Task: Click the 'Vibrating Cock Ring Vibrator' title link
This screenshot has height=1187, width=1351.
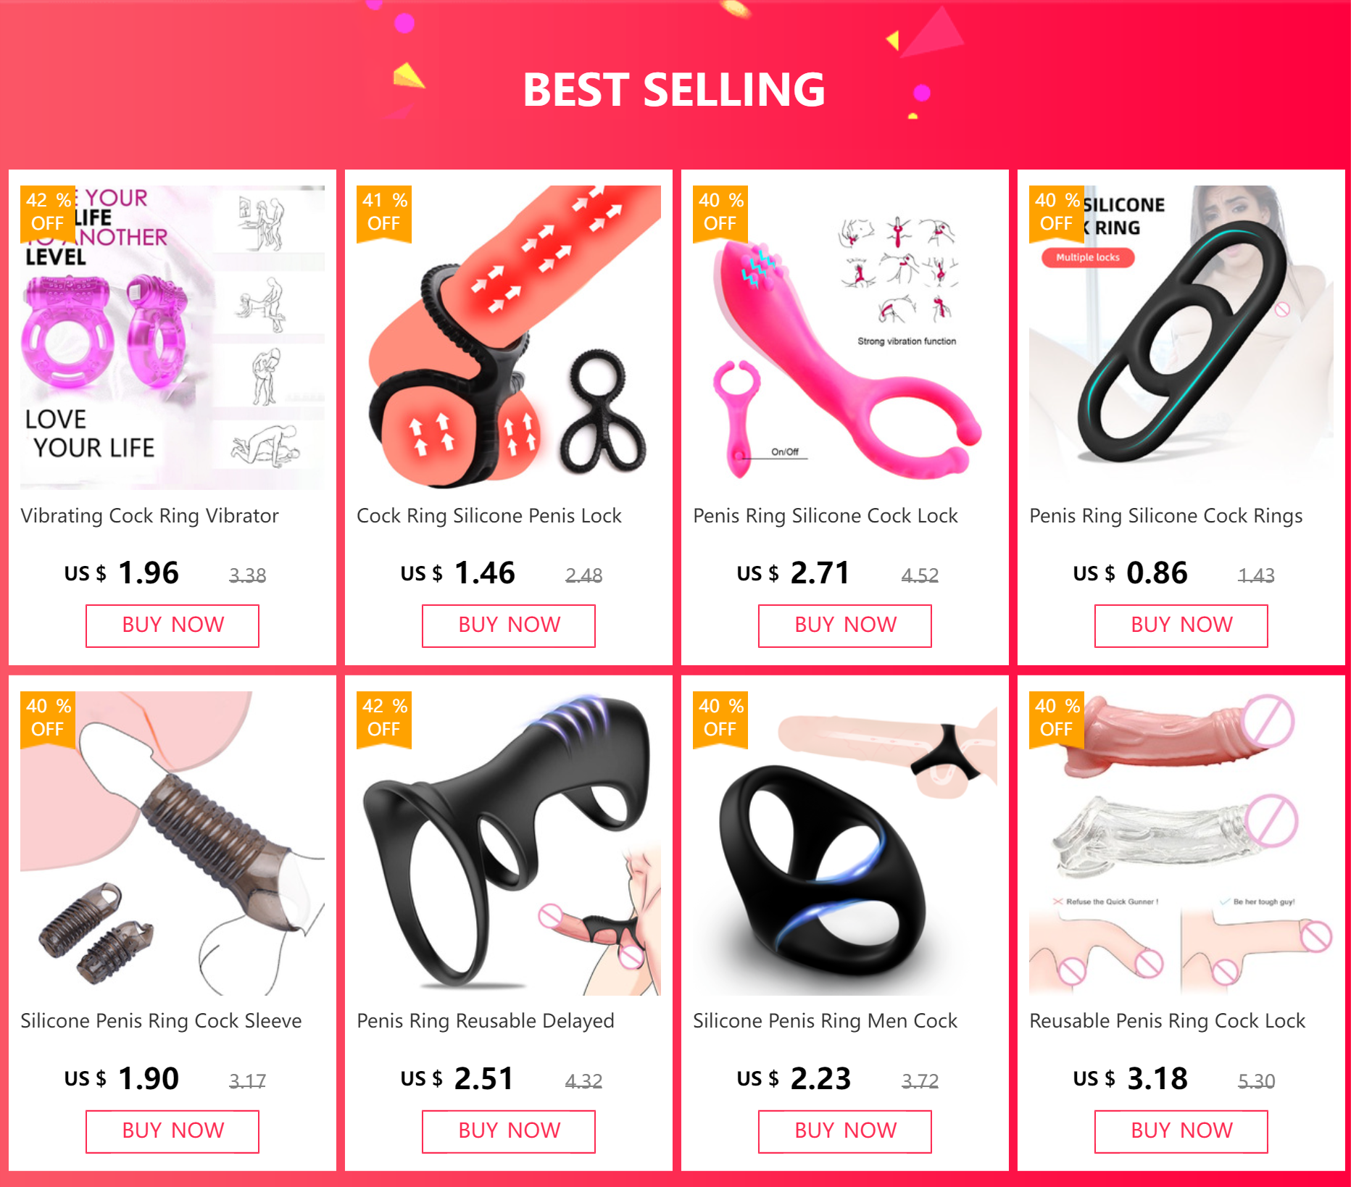Action: pyautogui.click(x=149, y=516)
